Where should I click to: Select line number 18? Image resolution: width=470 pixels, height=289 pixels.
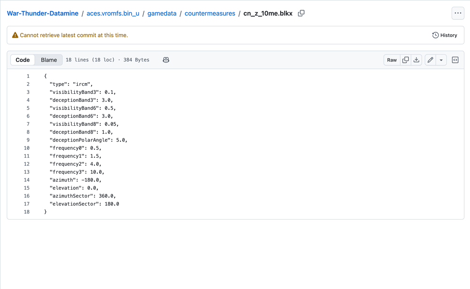point(27,212)
